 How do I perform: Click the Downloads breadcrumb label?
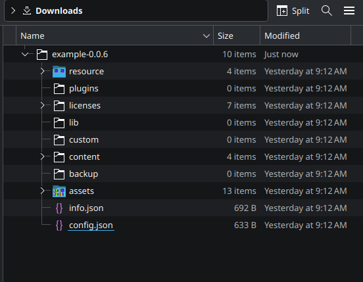(x=59, y=11)
